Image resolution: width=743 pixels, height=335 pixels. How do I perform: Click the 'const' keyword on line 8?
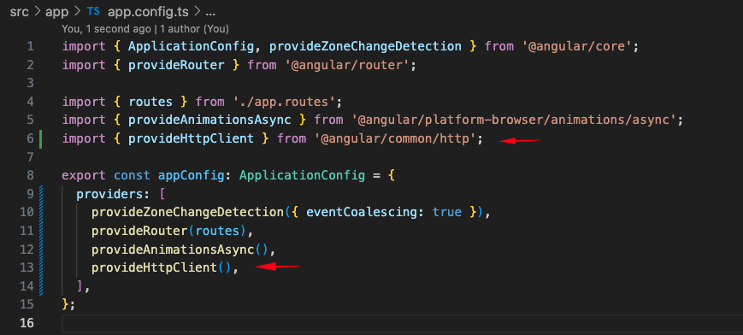point(132,175)
